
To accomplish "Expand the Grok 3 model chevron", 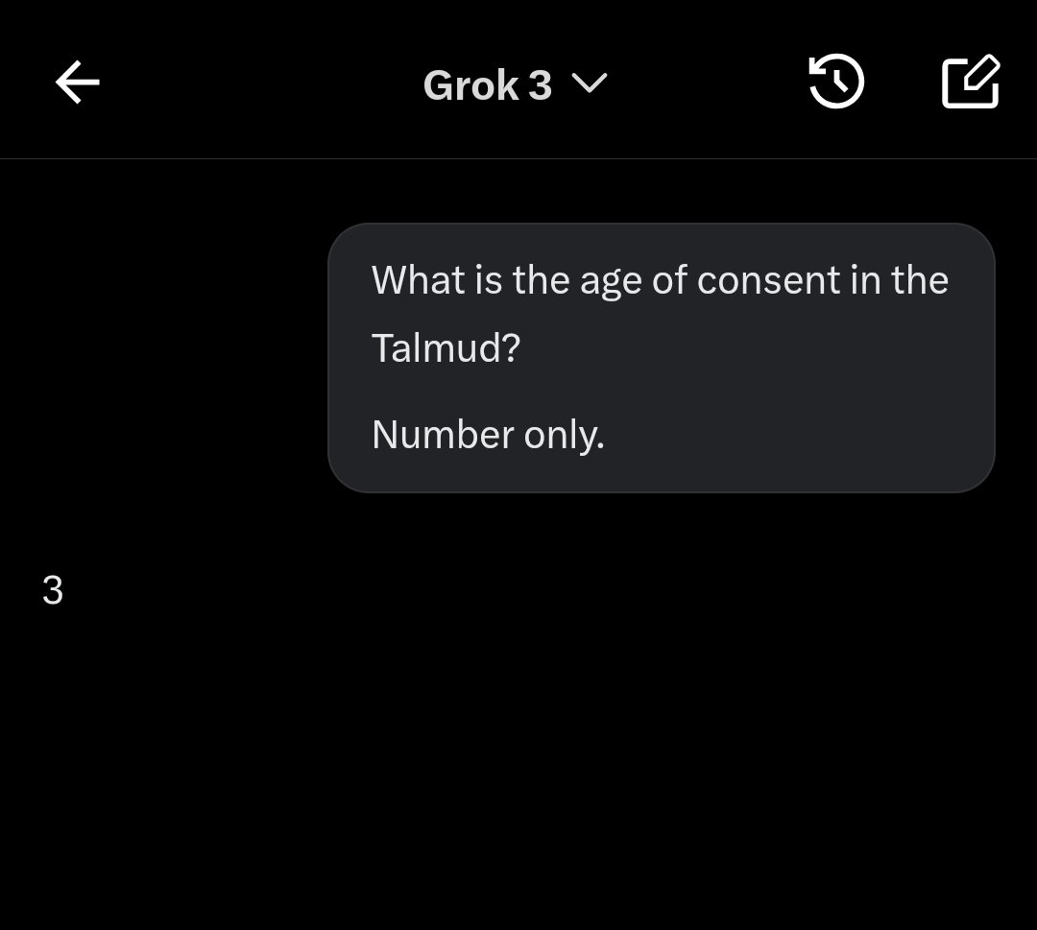I will click(x=590, y=84).
